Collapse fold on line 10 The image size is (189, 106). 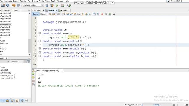(x=40, y=52)
